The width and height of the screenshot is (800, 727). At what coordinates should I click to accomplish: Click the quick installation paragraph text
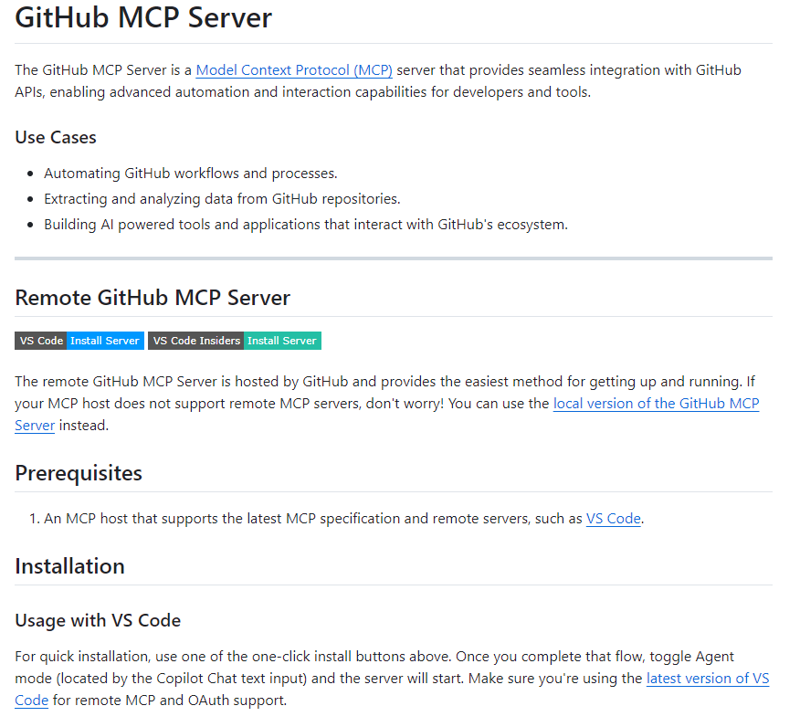click(392, 679)
